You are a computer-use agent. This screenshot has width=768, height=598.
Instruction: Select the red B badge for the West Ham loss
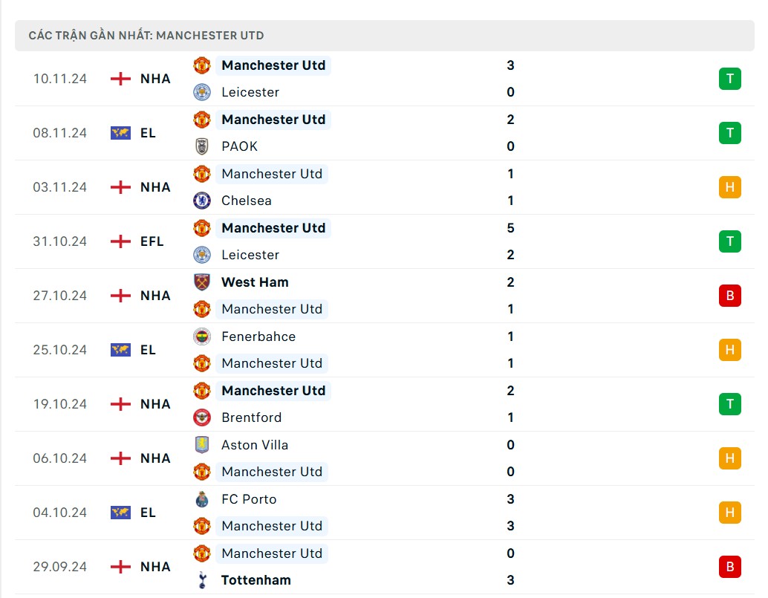(729, 296)
